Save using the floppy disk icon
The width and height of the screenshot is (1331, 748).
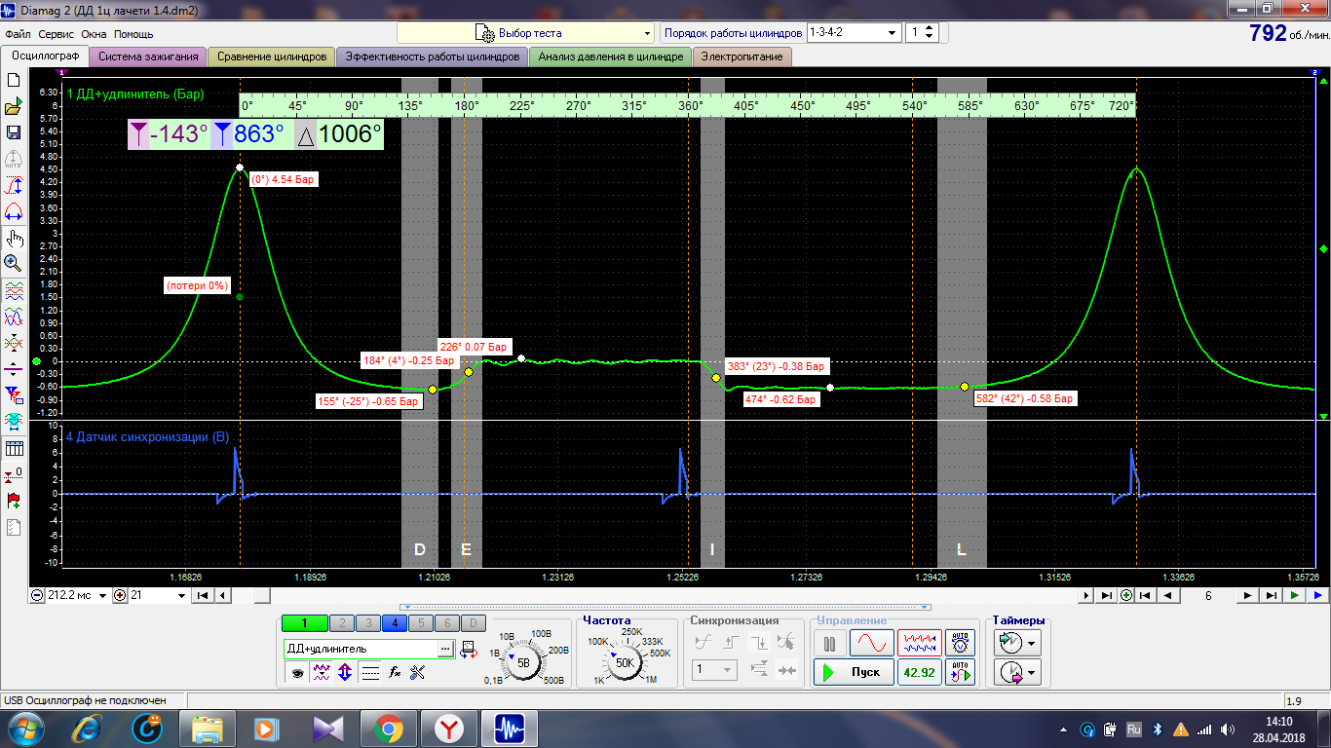click(14, 132)
